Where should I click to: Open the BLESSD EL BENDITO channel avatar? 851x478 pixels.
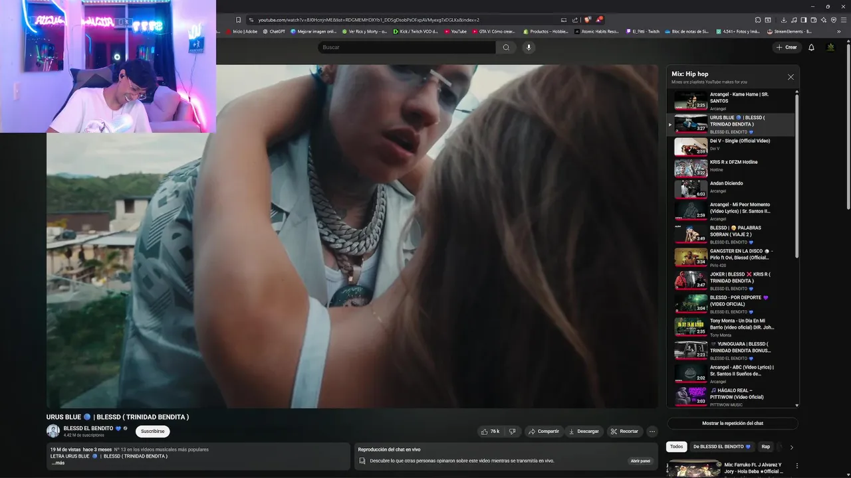point(53,431)
